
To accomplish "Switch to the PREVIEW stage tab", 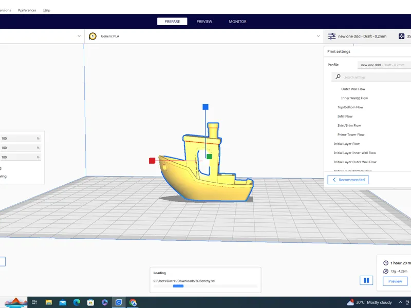I will click(204, 22).
